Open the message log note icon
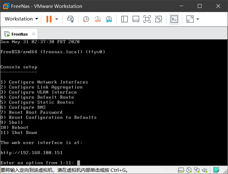The image size is (228, 174). click(216, 170)
